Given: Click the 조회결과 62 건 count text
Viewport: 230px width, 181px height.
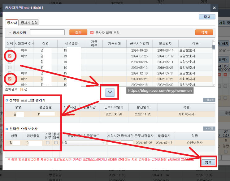Looking at the screenshot, I should click(16, 89).
